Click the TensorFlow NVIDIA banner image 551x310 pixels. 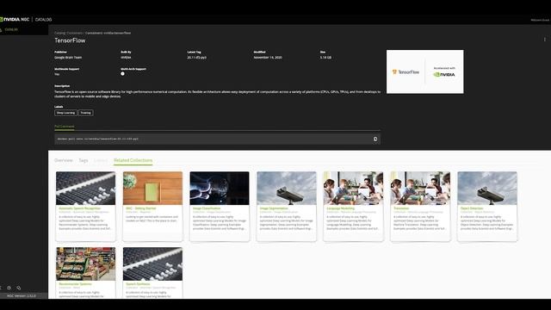pyautogui.click(x=424, y=71)
